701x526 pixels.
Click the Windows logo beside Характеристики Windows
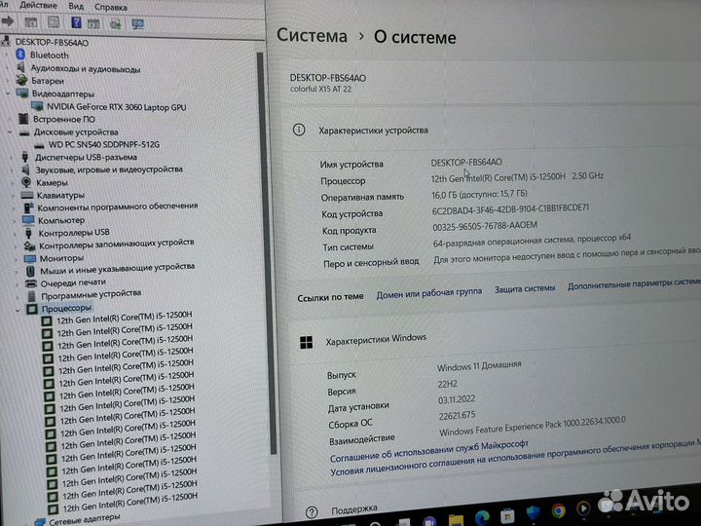point(307,343)
